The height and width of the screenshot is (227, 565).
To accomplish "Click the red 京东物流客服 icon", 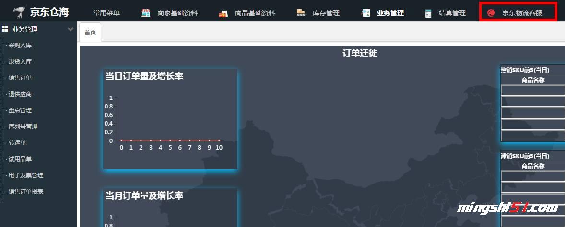I will [x=491, y=13].
